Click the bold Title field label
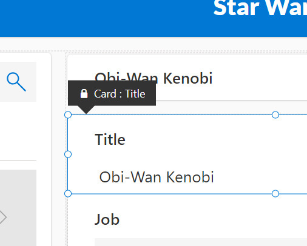Screen dimensions: 307x246 (x=110, y=139)
